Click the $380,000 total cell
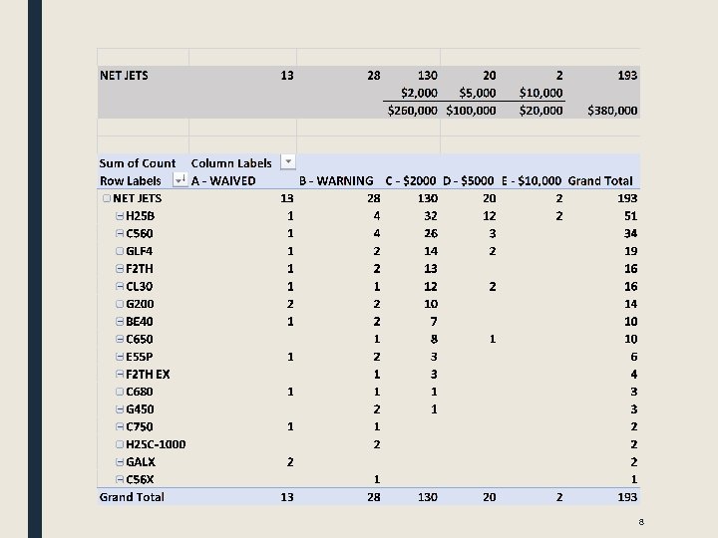The width and height of the screenshot is (718, 538). tap(612, 111)
